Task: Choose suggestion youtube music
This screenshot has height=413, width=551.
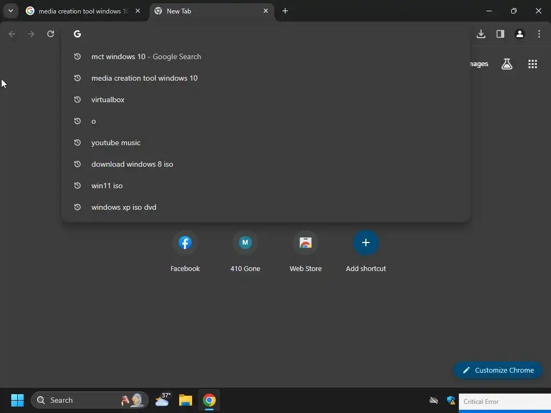Action: [266, 143]
